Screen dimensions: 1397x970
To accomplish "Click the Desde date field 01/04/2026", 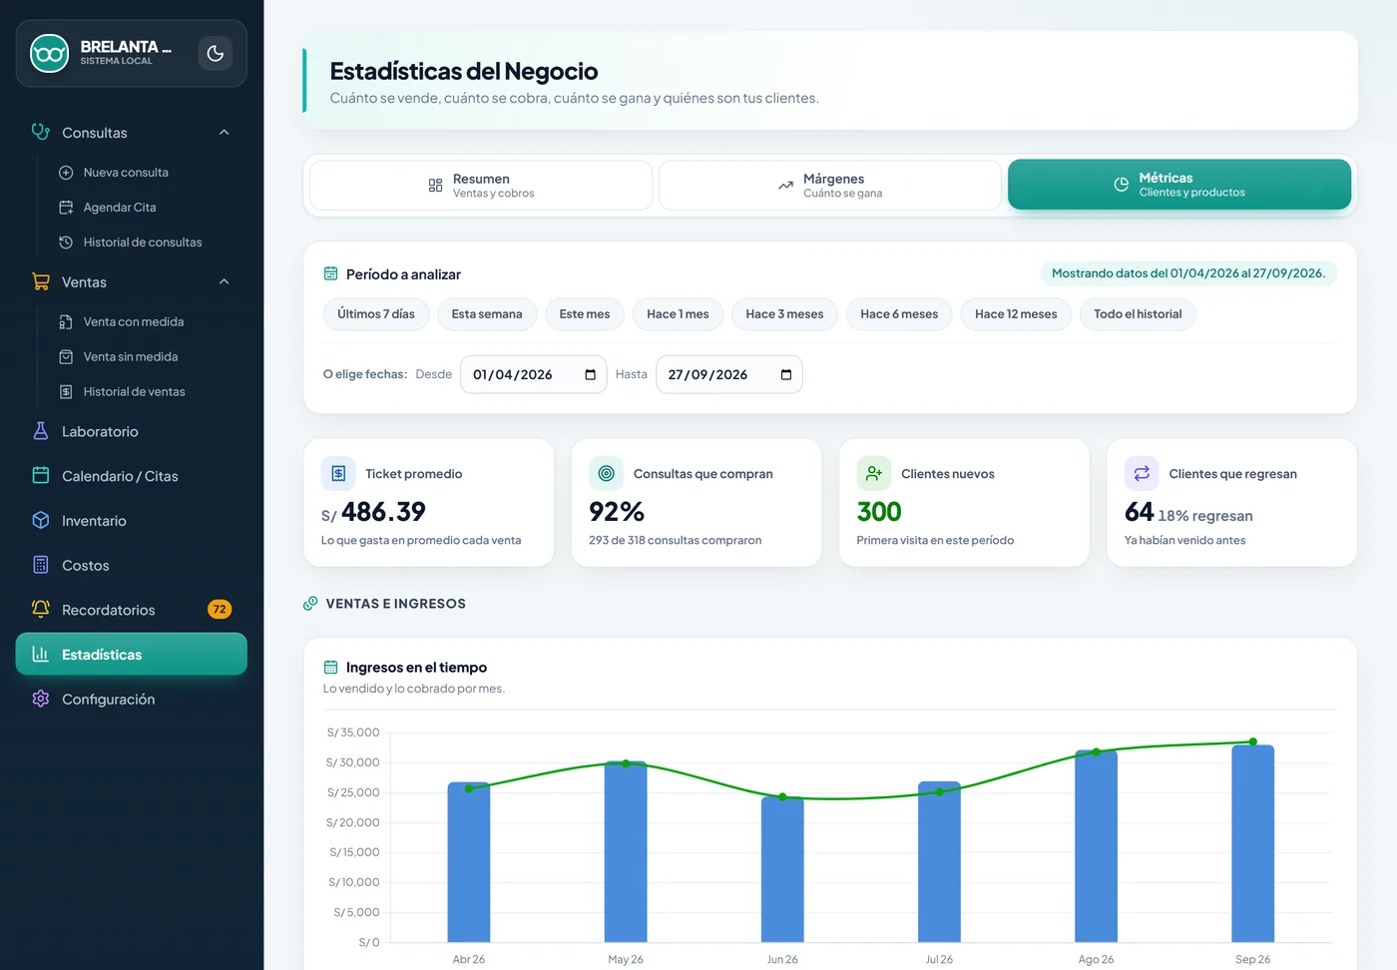I will (x=534, y=374).
